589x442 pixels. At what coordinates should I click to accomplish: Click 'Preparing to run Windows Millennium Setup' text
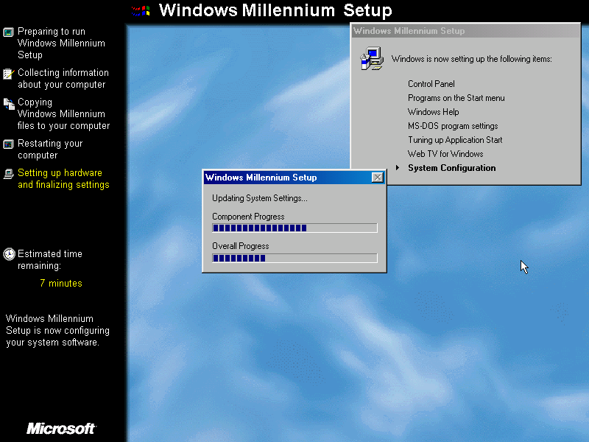(x=61, y=43)
